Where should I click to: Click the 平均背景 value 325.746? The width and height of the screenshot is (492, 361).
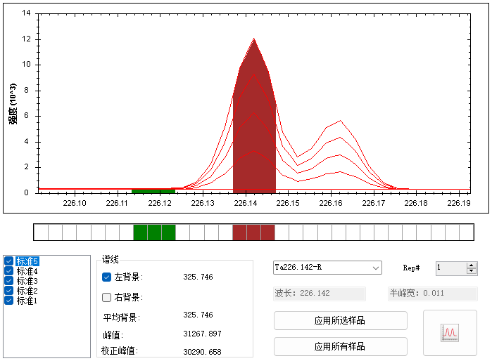click(198, 315)
